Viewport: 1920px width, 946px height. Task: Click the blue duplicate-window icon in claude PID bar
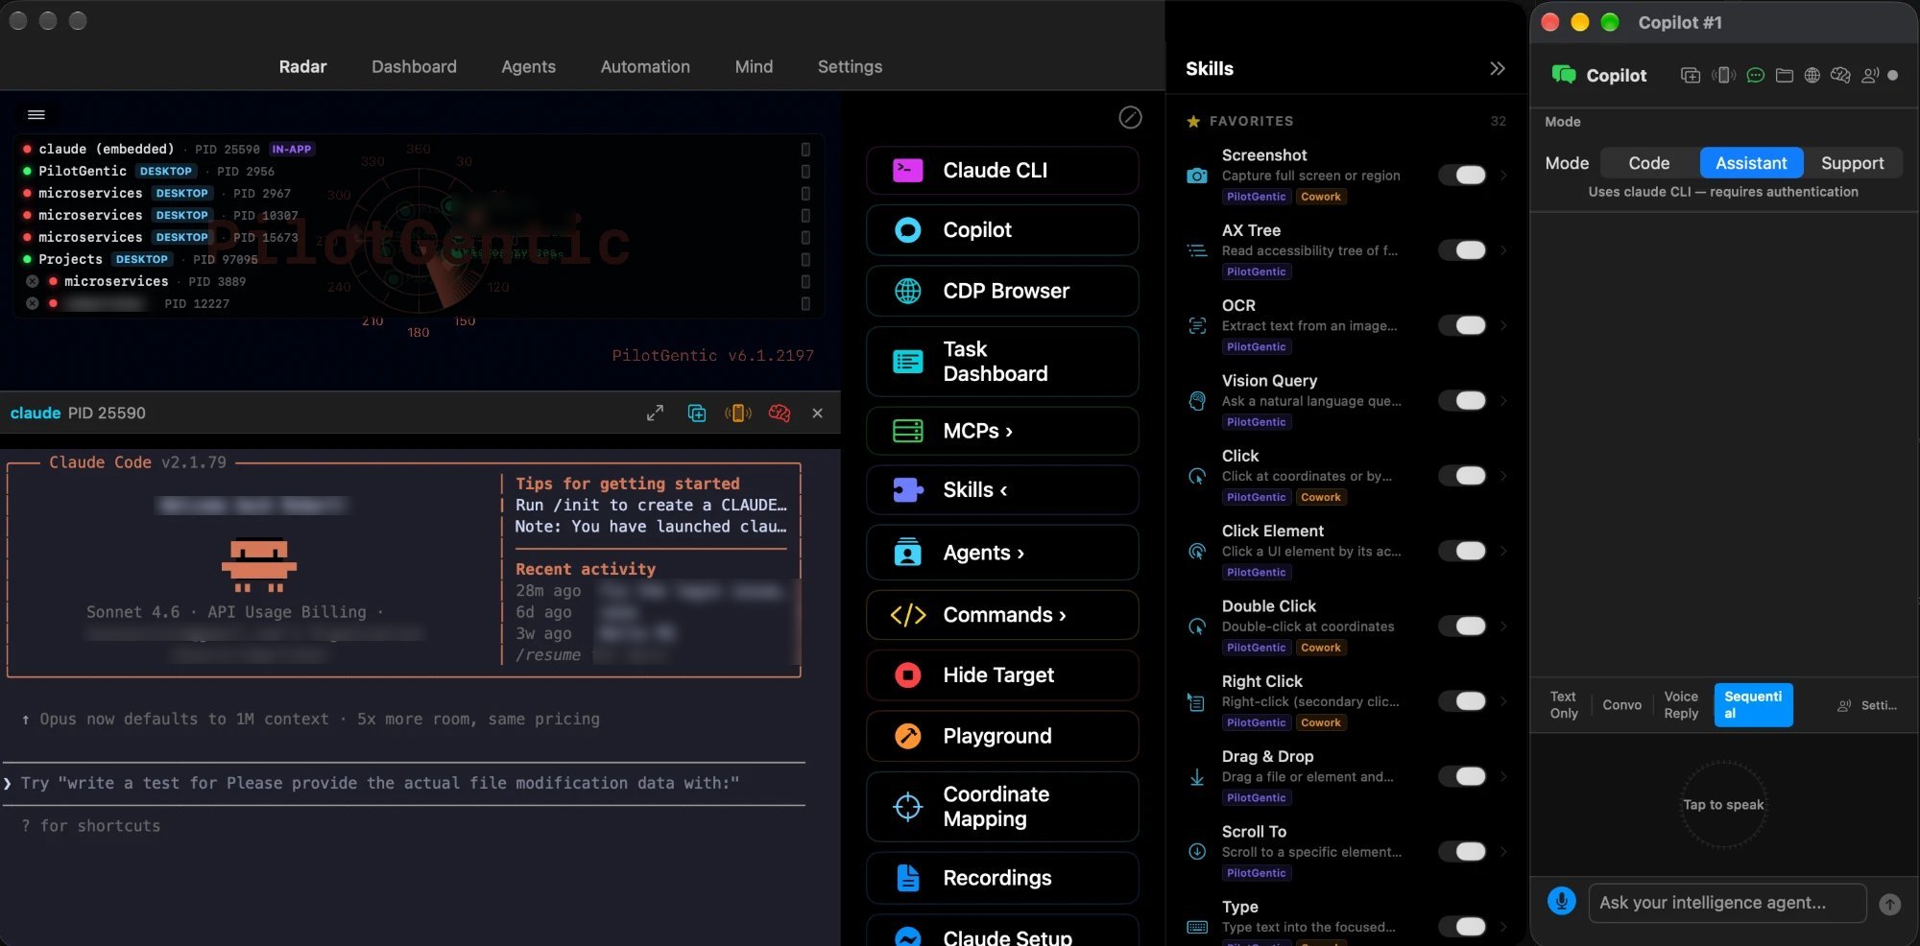coord(697,414)
